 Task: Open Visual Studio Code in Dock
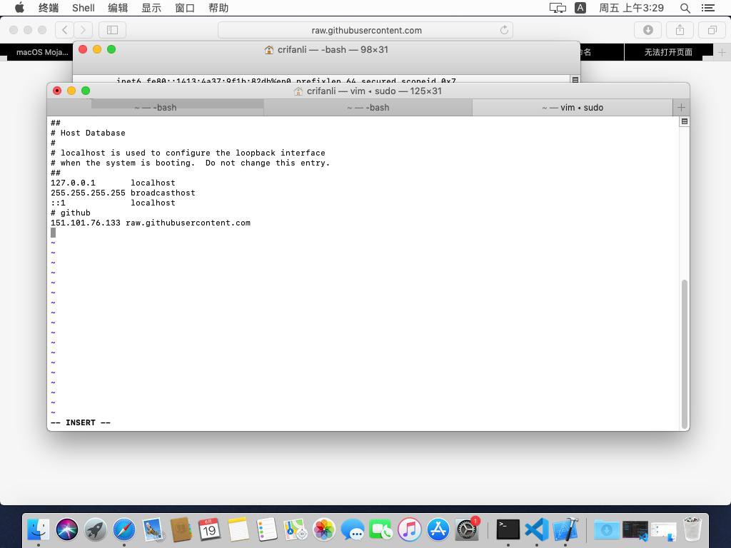point(537,530)
